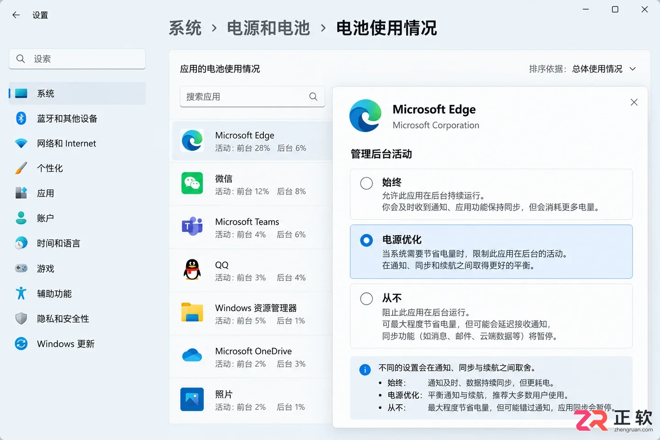This screenshot has width=660, height=440.
Task: Click the 隐私和安全性 shield icon
Action: click(x=21, y=319)
